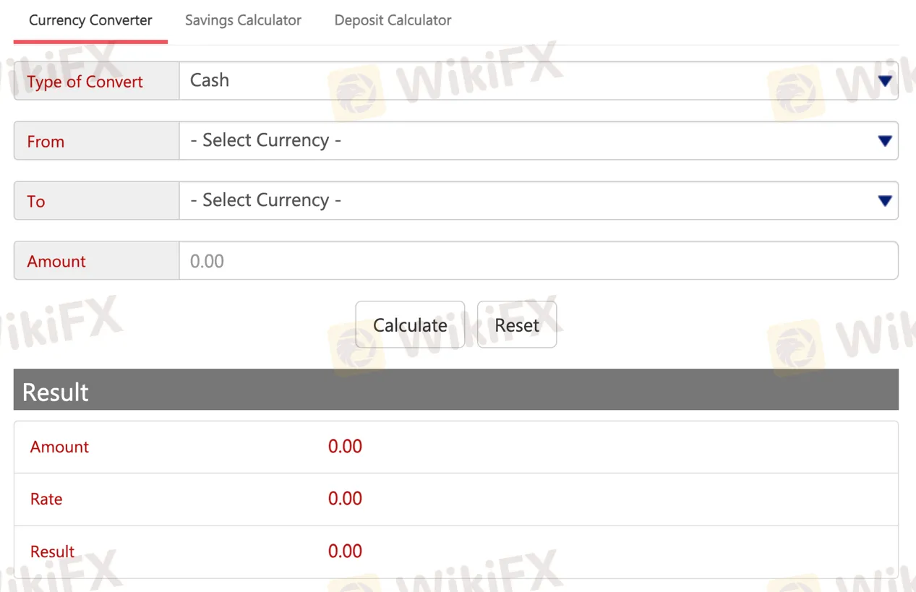Open the From currency dropdown
The height and width of the screenshot is (592, 916).
coord(539,140)
